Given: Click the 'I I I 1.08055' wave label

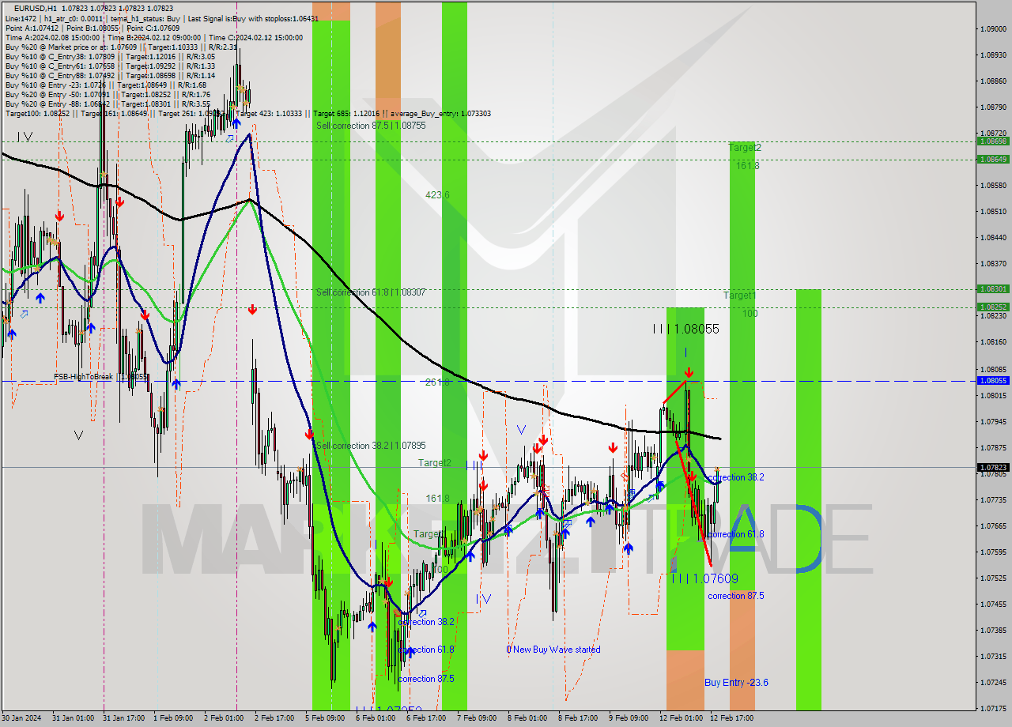Looking at the screenshot, I should 686,329.
